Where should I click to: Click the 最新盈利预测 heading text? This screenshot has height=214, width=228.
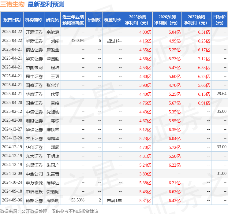click(x=46, y=5)
